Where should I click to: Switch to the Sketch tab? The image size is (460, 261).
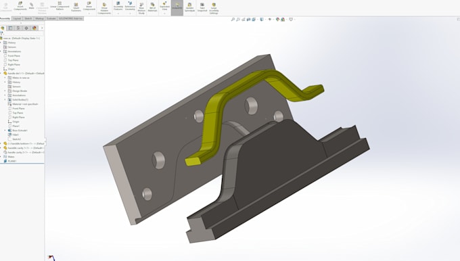pyautogui.click(x=28, y=18)
